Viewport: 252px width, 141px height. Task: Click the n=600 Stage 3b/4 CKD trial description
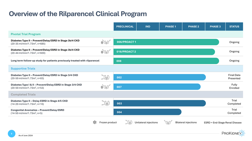click(x=45, y=51)
